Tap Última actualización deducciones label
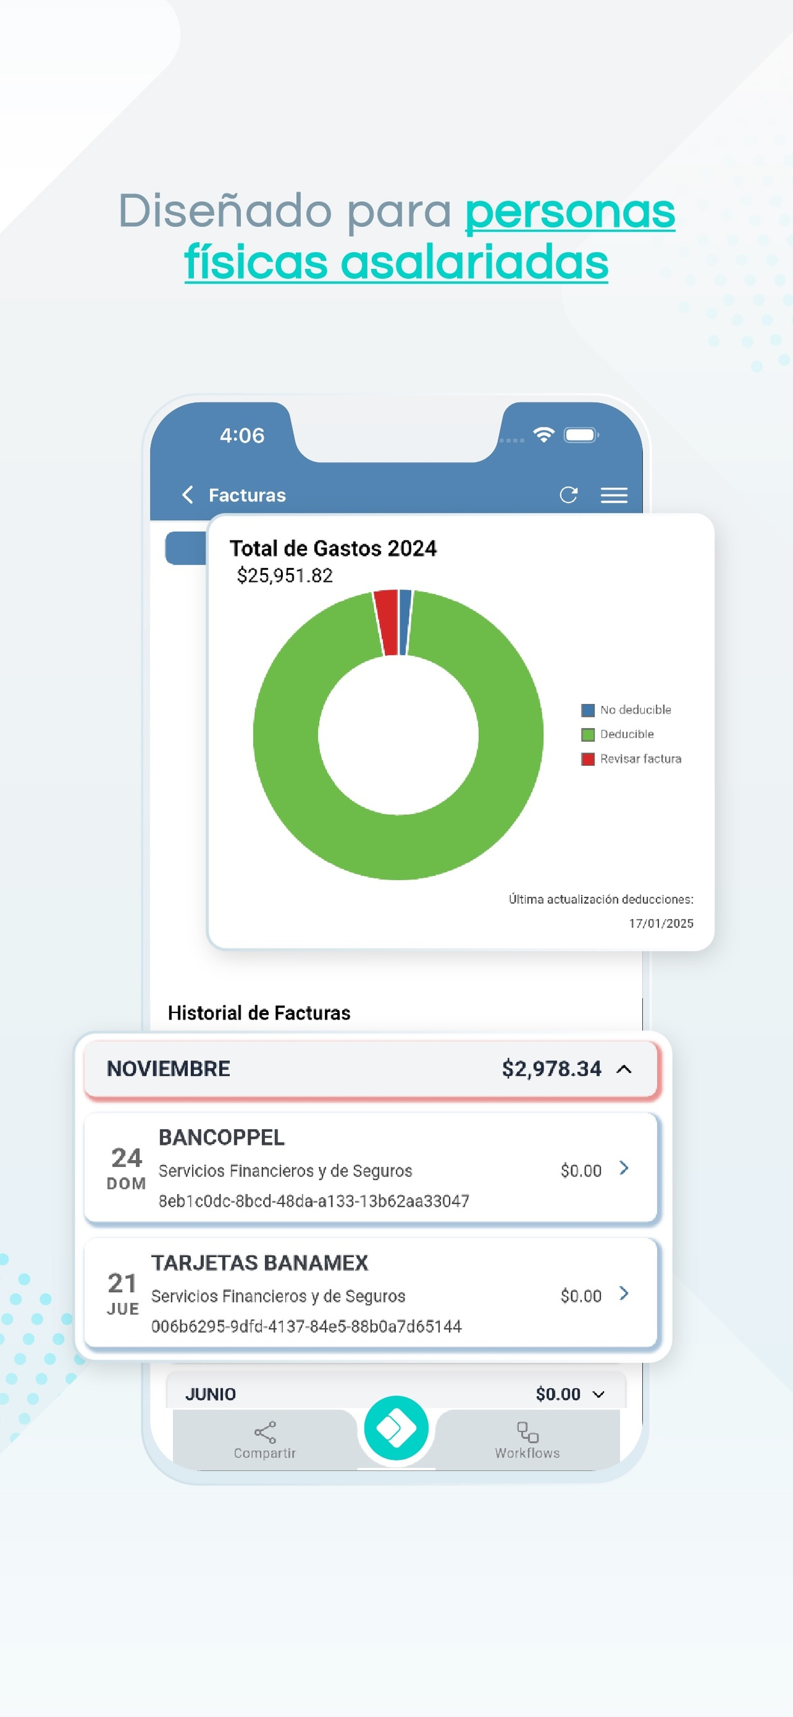The image size is (793, 1717). (x=601, y=899)
